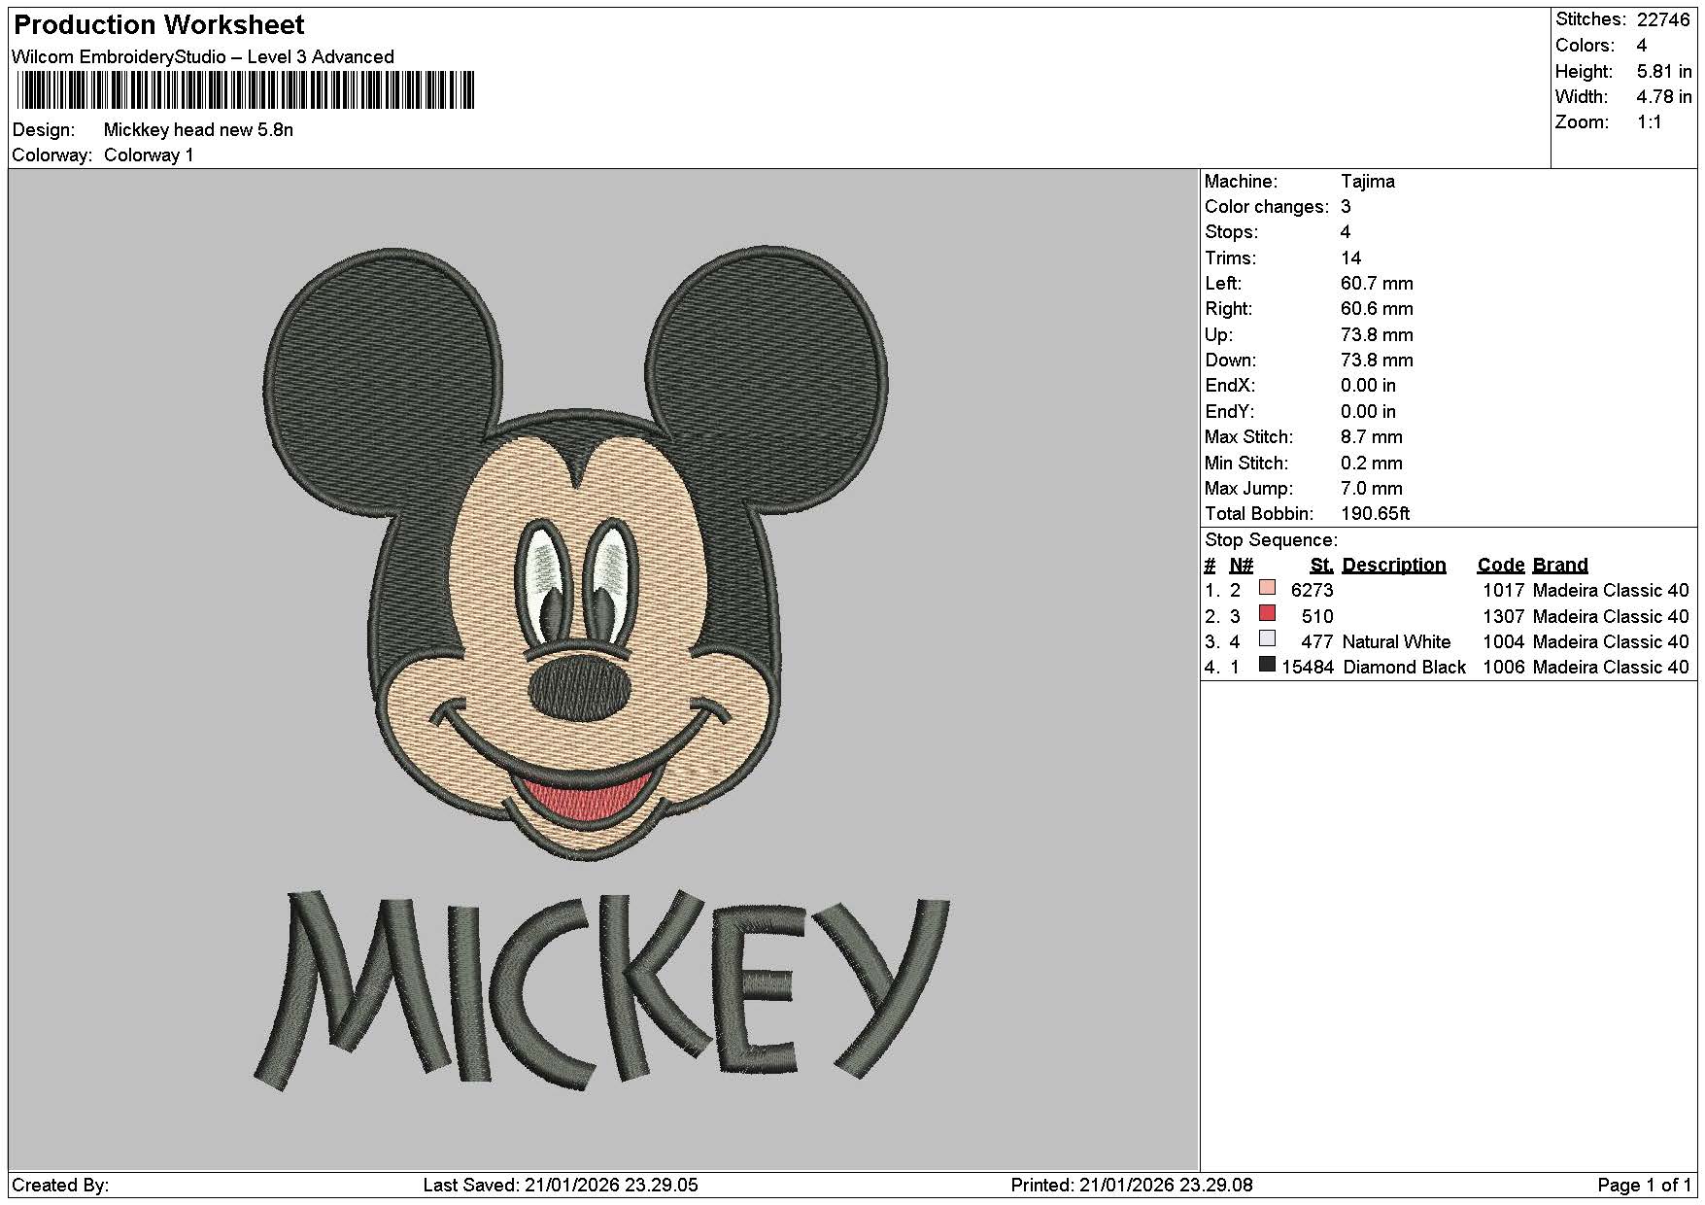Image resolution: width=1705 pixels, height=1205 pixels.
Task: Click the red color swatch for thread 1307
Action: [1267, 613]
